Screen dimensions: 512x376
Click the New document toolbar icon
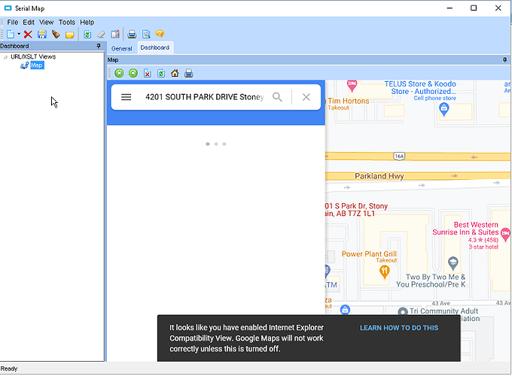pos(11,35)
